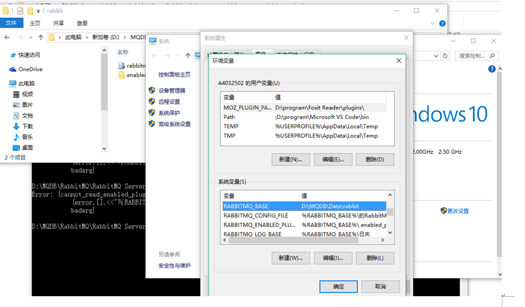This screenshot has height=307, width=525.
Task: Open View (查看) ribbon tab
Action: [82, 23]
